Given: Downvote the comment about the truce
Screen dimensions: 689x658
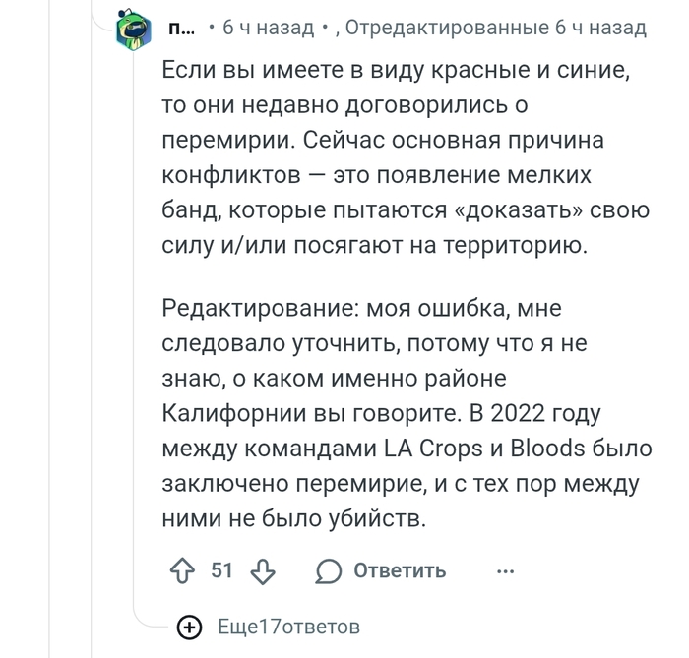Looking at the screenshot, I should click(x=263, y=570).
